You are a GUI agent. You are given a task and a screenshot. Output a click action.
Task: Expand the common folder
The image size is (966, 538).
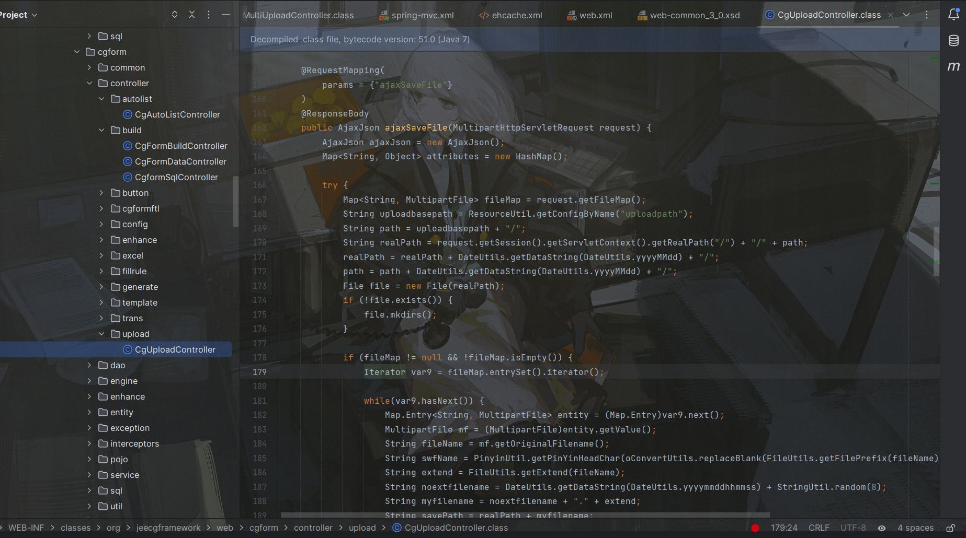point(89,67)
